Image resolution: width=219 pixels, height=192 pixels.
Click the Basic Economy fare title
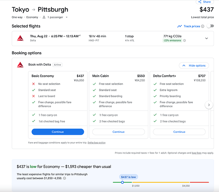[43, 76]
